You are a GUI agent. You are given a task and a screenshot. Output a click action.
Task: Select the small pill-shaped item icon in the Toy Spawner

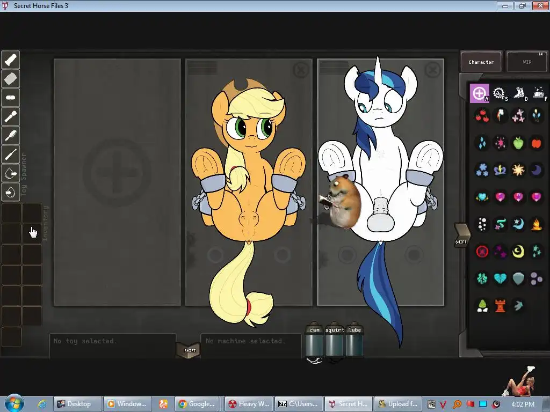[x=11, y=98]
